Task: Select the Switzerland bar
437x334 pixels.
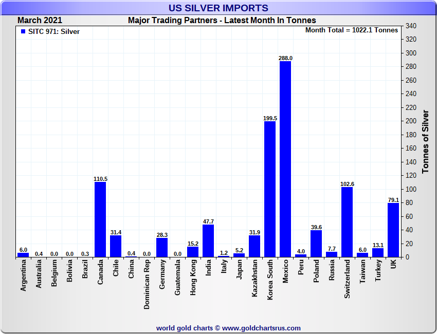Action: [x=347, y=222]
